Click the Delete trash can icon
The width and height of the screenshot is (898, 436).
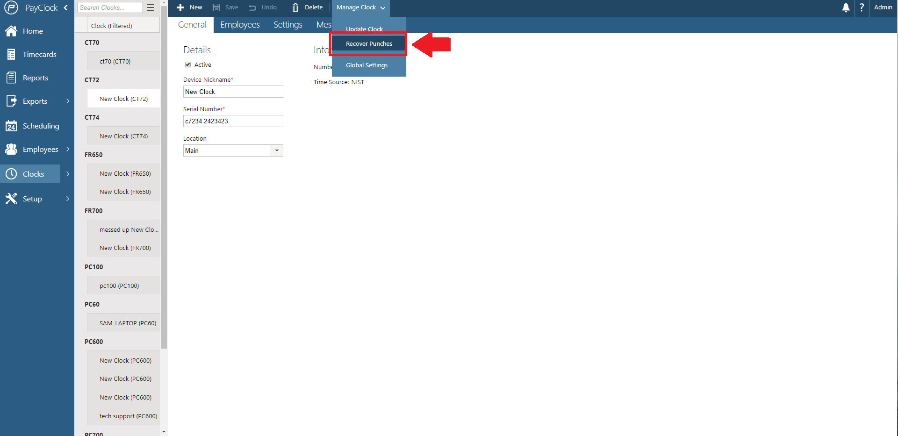coord(295,7)
